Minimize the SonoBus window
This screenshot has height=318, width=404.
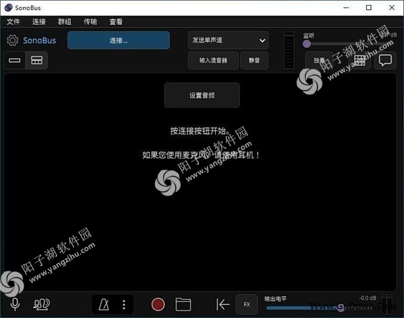click(346, 7)
